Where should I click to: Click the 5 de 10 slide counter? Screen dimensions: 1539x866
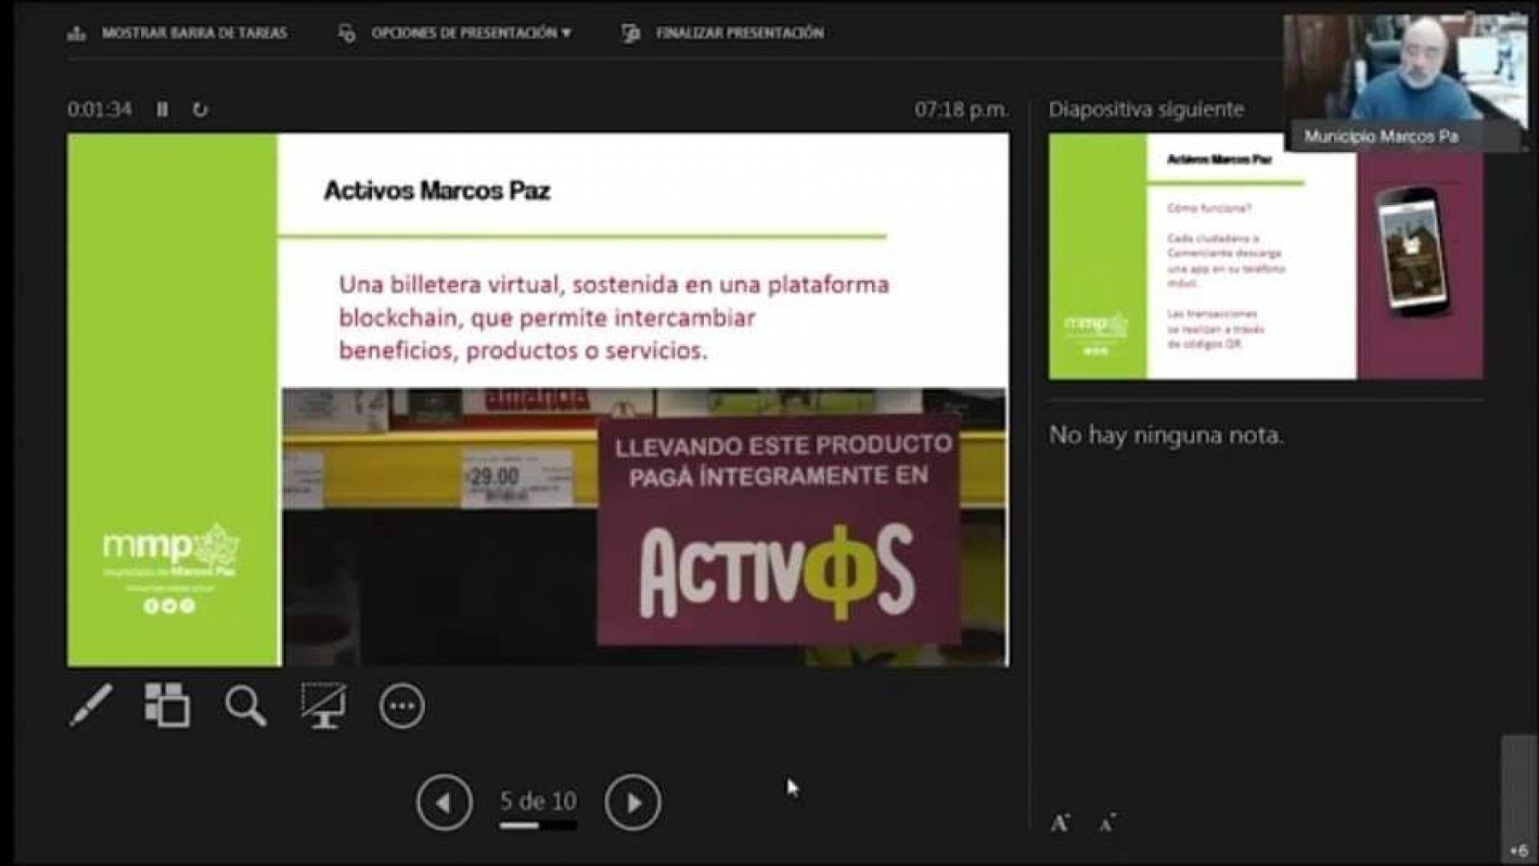click(539, 801)
